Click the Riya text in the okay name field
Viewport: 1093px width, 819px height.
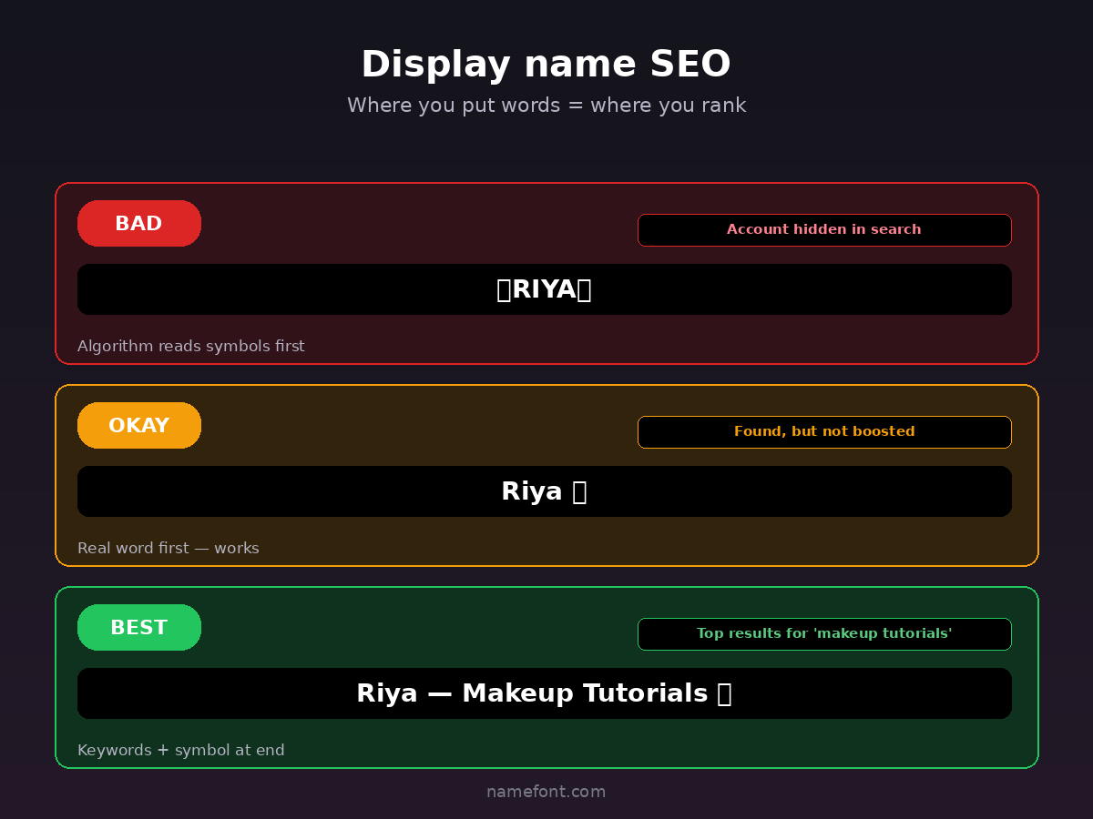click(x=531, y=491)
